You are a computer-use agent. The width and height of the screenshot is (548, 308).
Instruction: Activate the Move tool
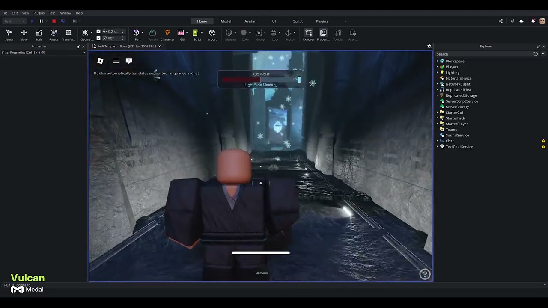24,35
